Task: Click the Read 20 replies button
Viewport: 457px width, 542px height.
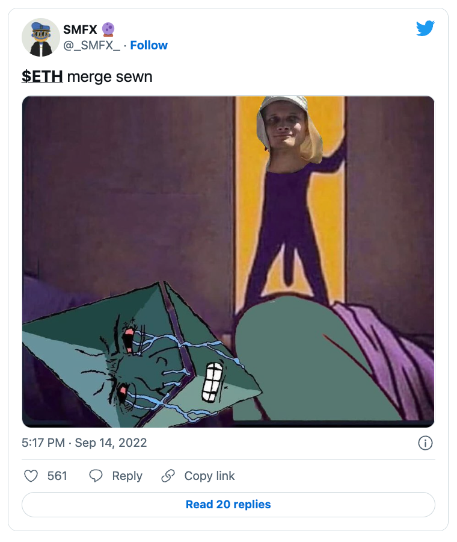Action: pos(228,505)
